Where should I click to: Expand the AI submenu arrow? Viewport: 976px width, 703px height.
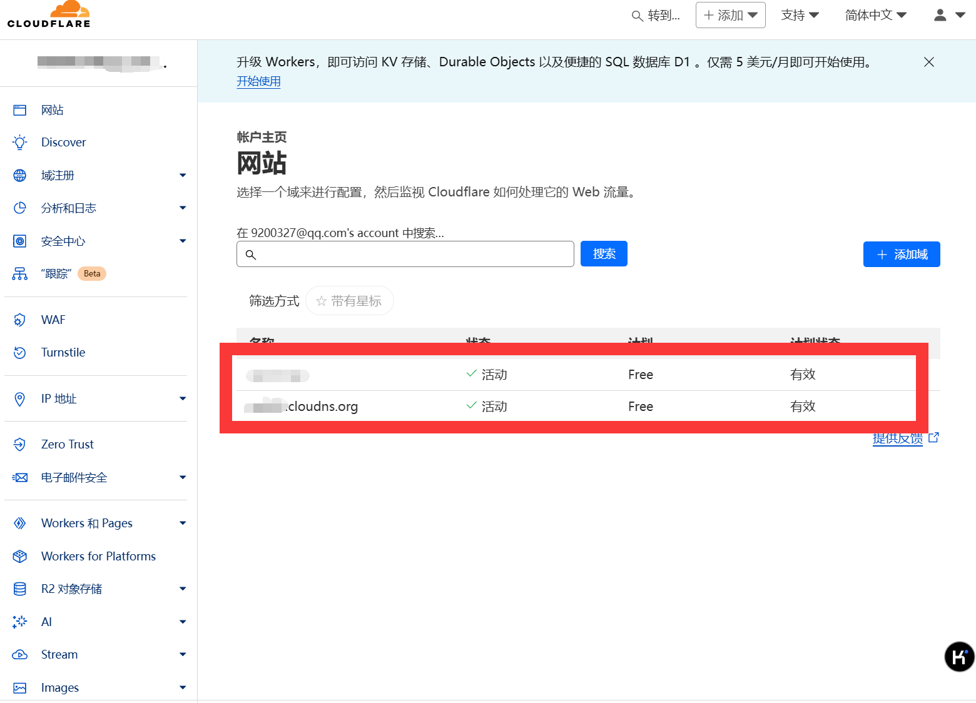click(183, 622)
